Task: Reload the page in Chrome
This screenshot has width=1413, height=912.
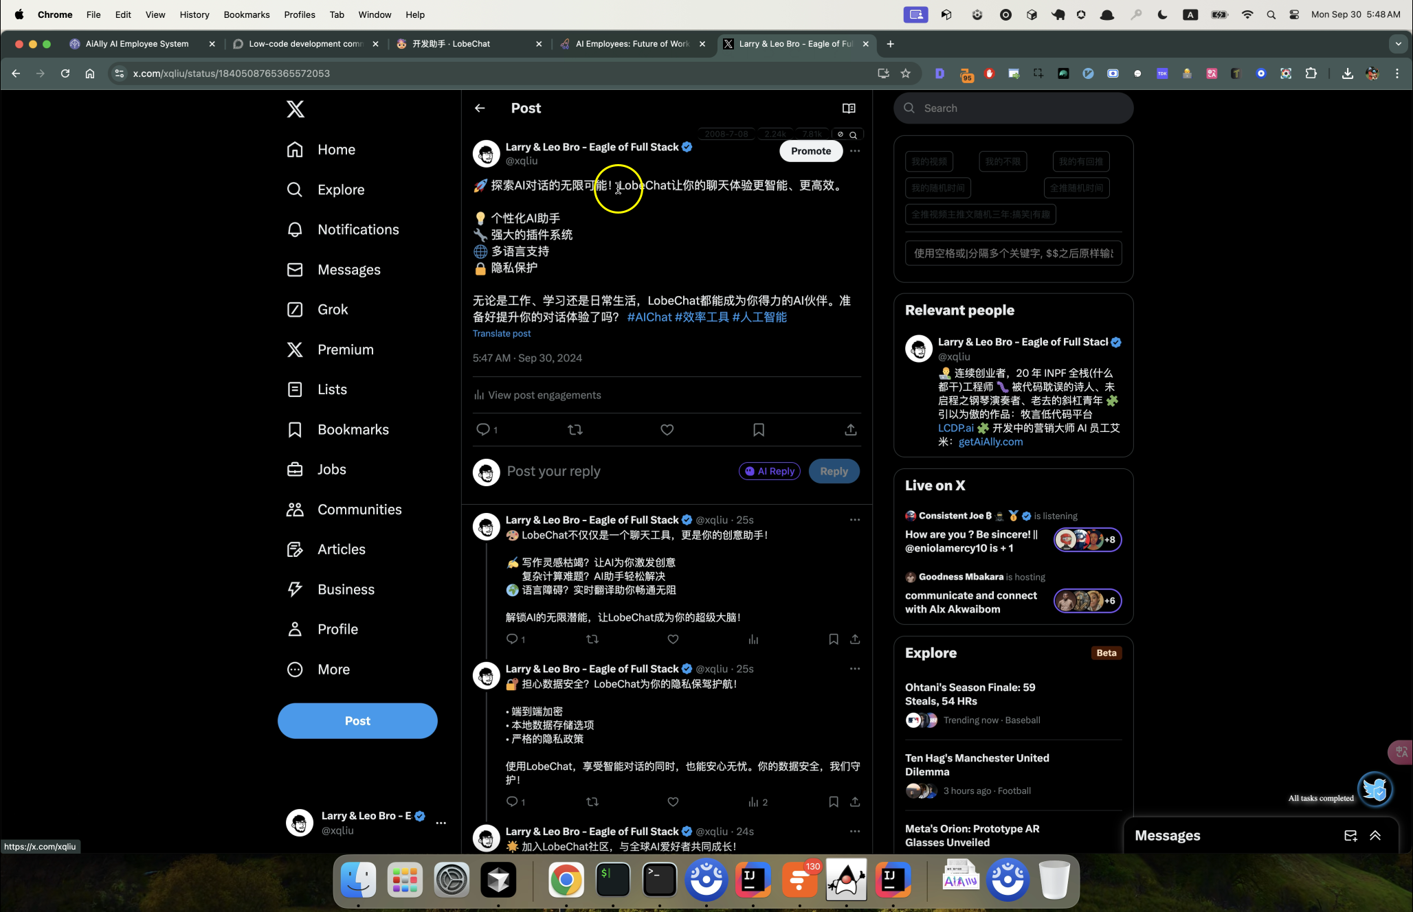Action: tap(65, 73)
